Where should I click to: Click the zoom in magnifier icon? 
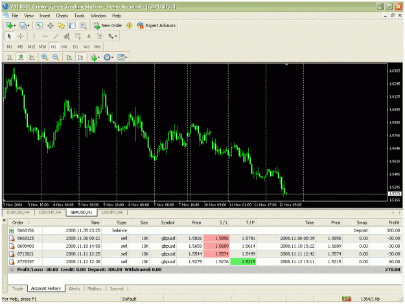45,57
